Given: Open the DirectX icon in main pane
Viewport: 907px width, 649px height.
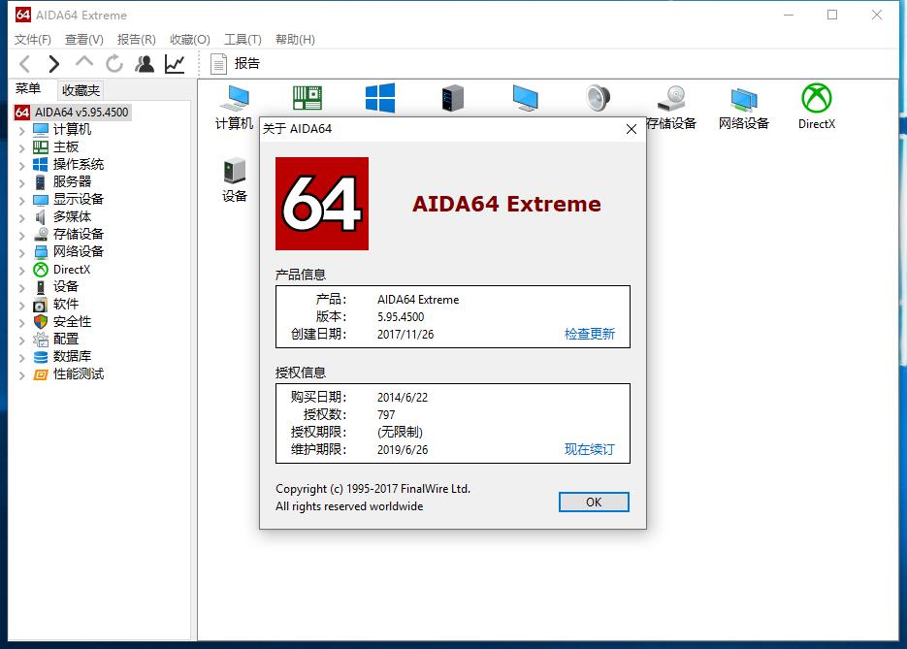Looking at the screenshot, I should [x=816, y=108].
